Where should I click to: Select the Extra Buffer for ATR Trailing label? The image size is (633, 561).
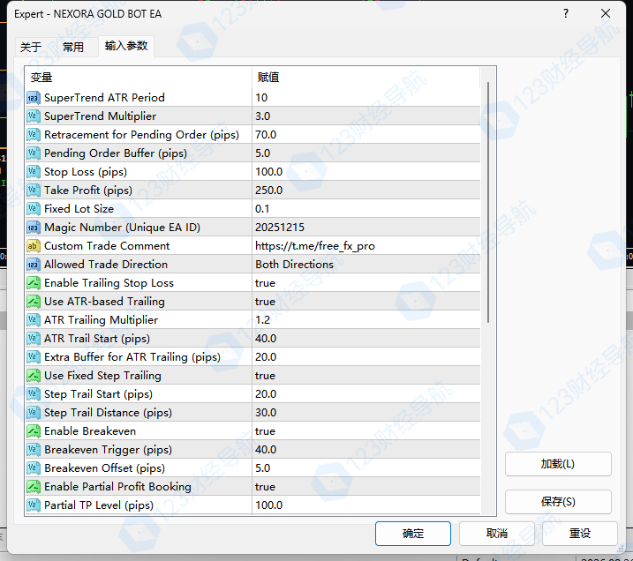[x=132, y=357]
